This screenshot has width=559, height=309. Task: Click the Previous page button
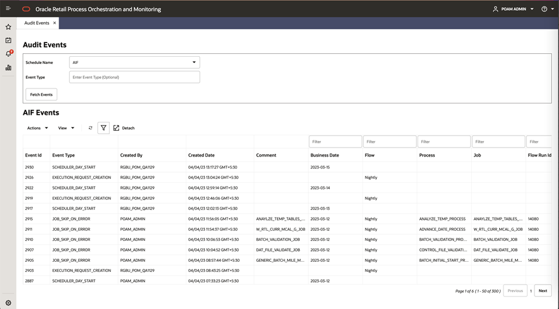(x=515, y=291)
